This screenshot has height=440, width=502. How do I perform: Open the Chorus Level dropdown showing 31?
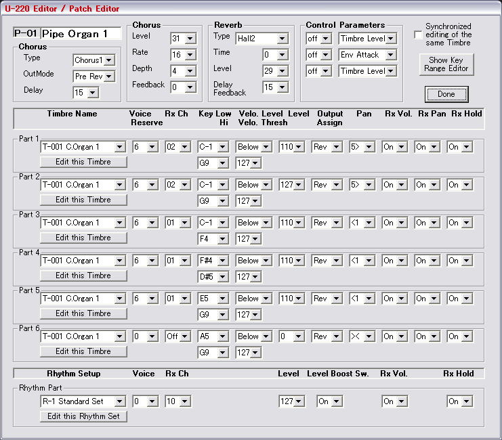pyautogui.click(x=184, y=39)
